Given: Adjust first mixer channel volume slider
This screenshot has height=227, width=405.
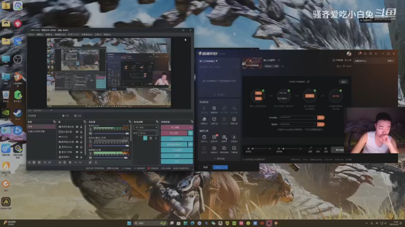Looking at the screenshot, I should tap(111, 133).
